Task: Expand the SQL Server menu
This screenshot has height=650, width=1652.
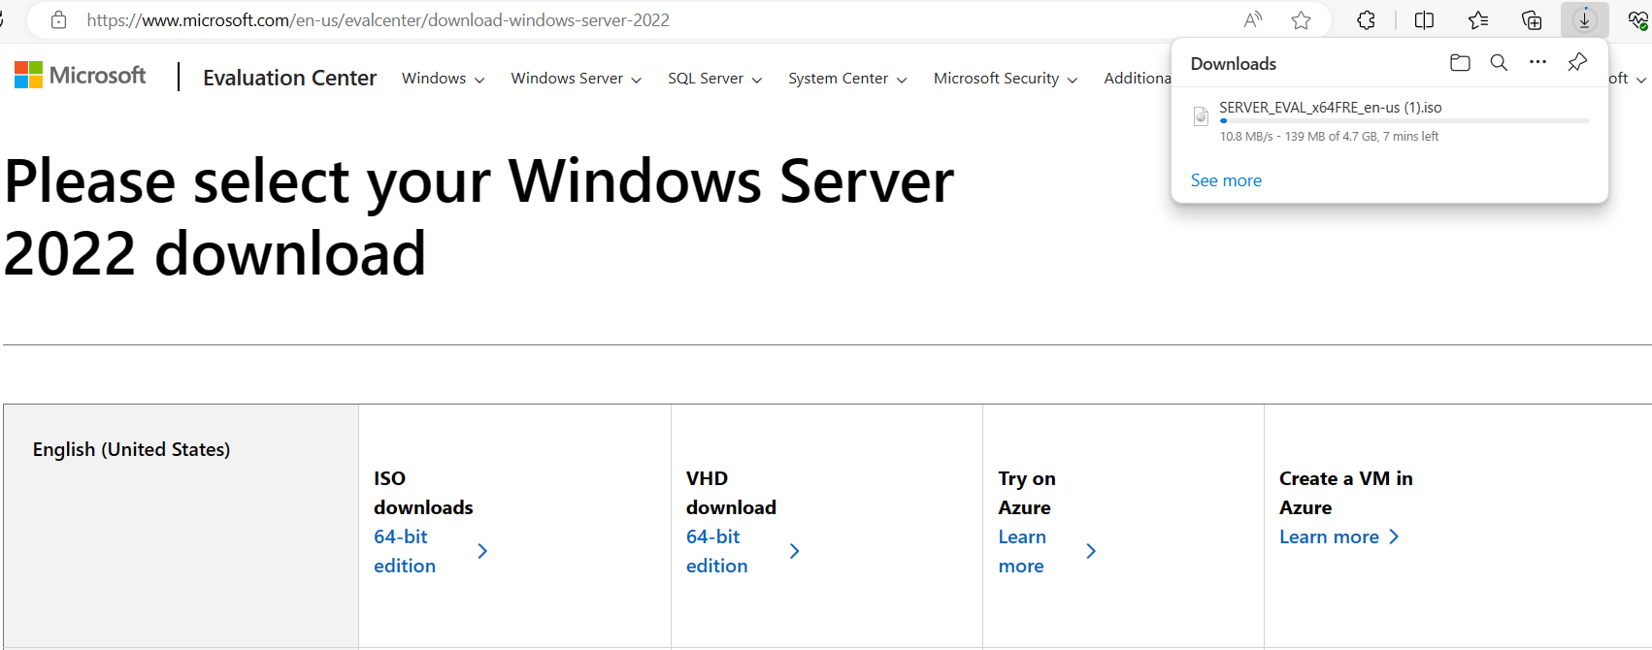Action: 714,79
